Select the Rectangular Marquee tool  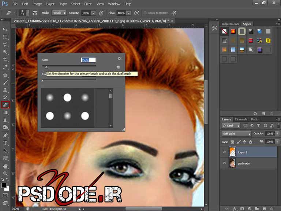coord(5,37)
